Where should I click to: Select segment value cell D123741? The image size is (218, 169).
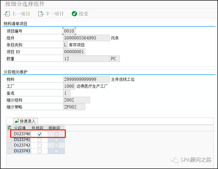click(22, 140)
